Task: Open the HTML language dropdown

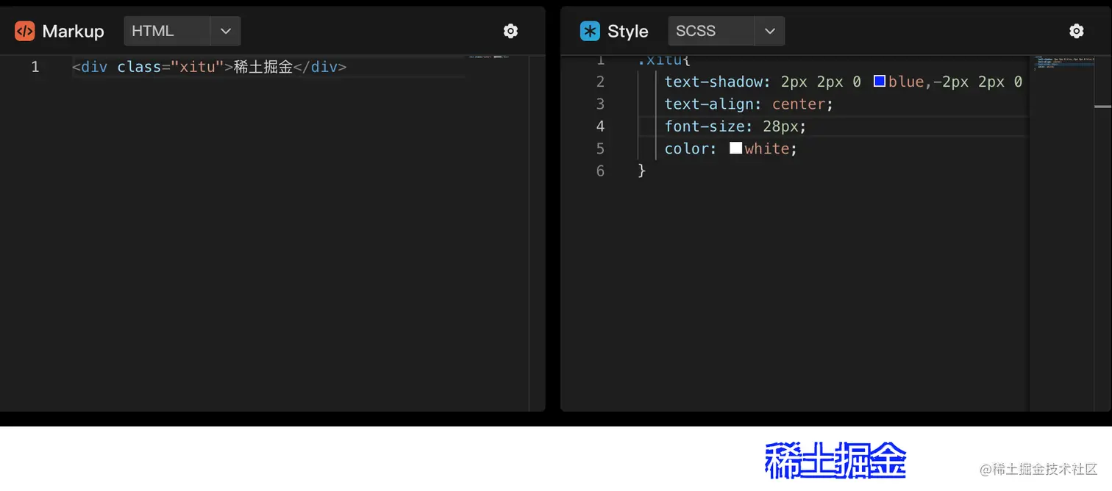Action: [x=182, y=31]
